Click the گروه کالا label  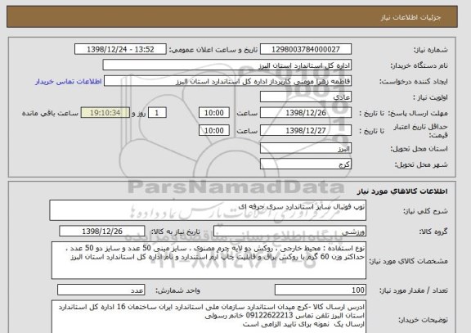[x=433, y=232]
